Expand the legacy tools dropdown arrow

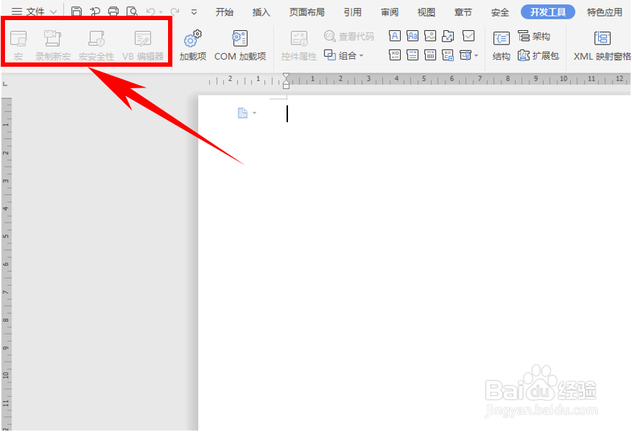[x=476, y=55]
